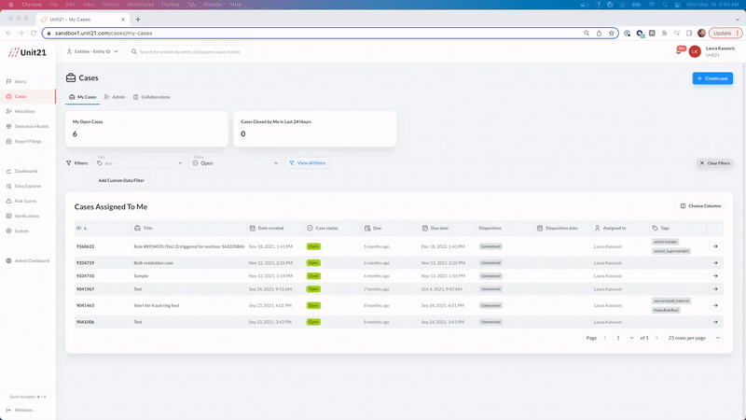Click Add Custom Data Filter
The height and width of the screenshot is (420, 746).
[121, 180]
